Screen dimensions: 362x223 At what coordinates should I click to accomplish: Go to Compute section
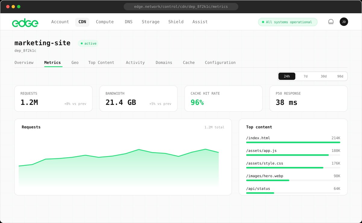[105, 22]
